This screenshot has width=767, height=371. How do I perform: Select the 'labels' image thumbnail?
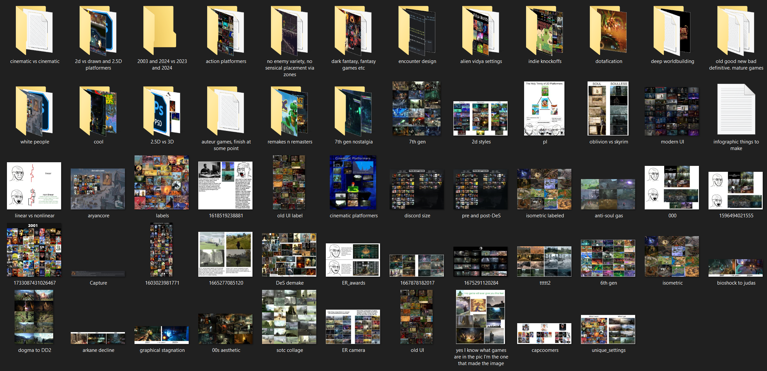pos(162,182)
